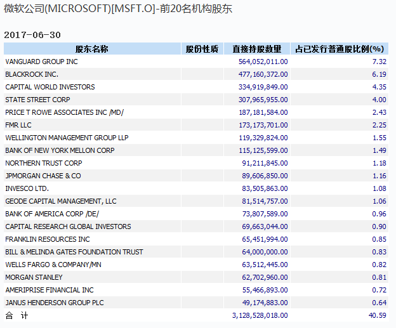Click BANK OF NEW YORK MELLON CORP
The height and width of the screenshot is (328, 396).
pos(60,150)
